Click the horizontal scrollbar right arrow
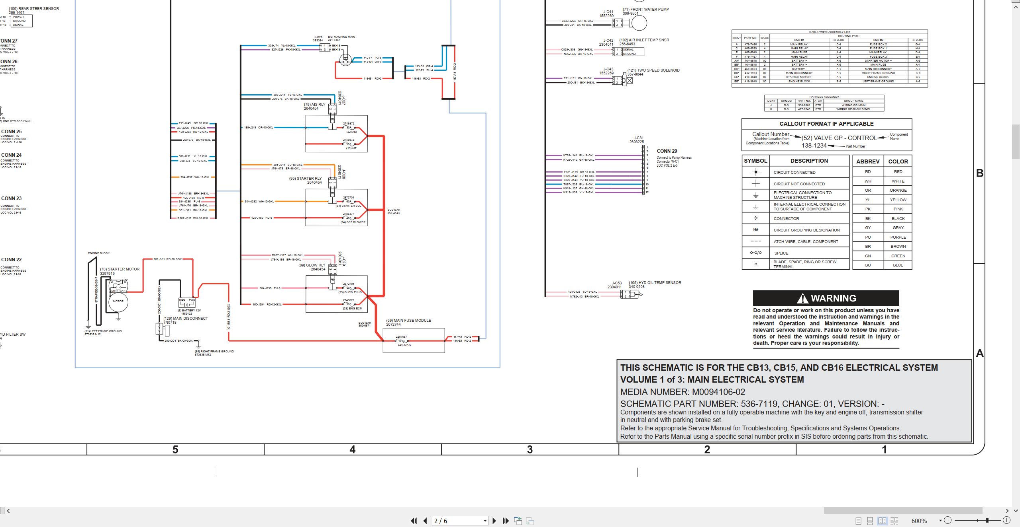 coord(1007,511)
